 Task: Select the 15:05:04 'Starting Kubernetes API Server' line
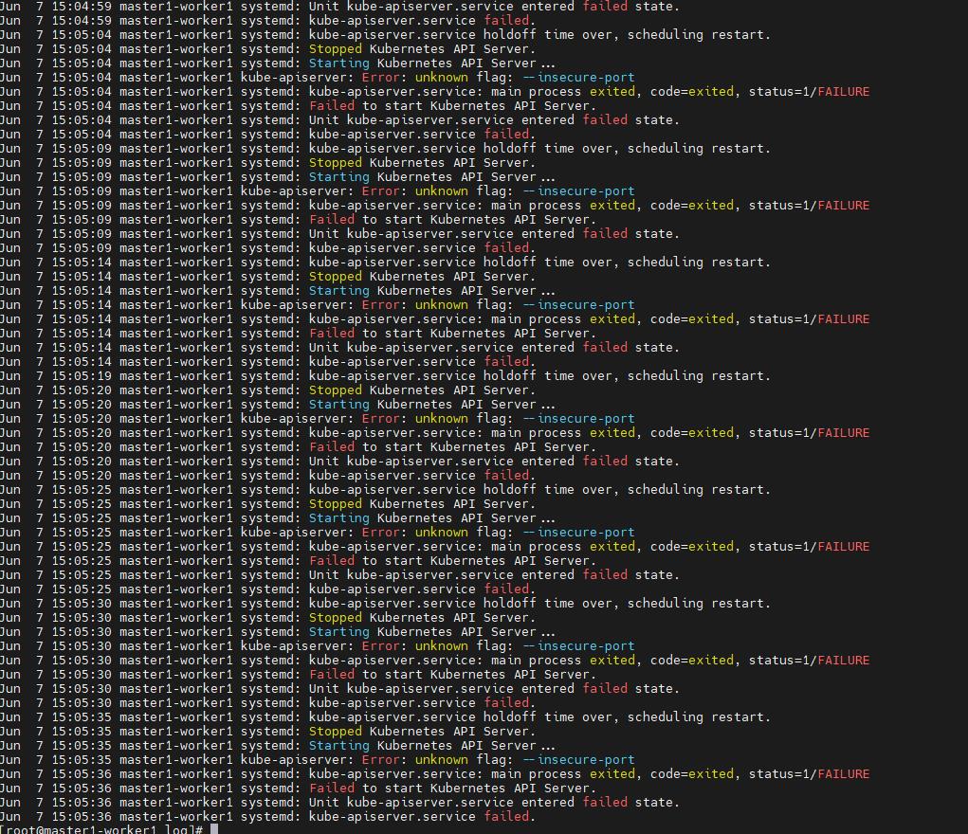[x=278, y=63]
